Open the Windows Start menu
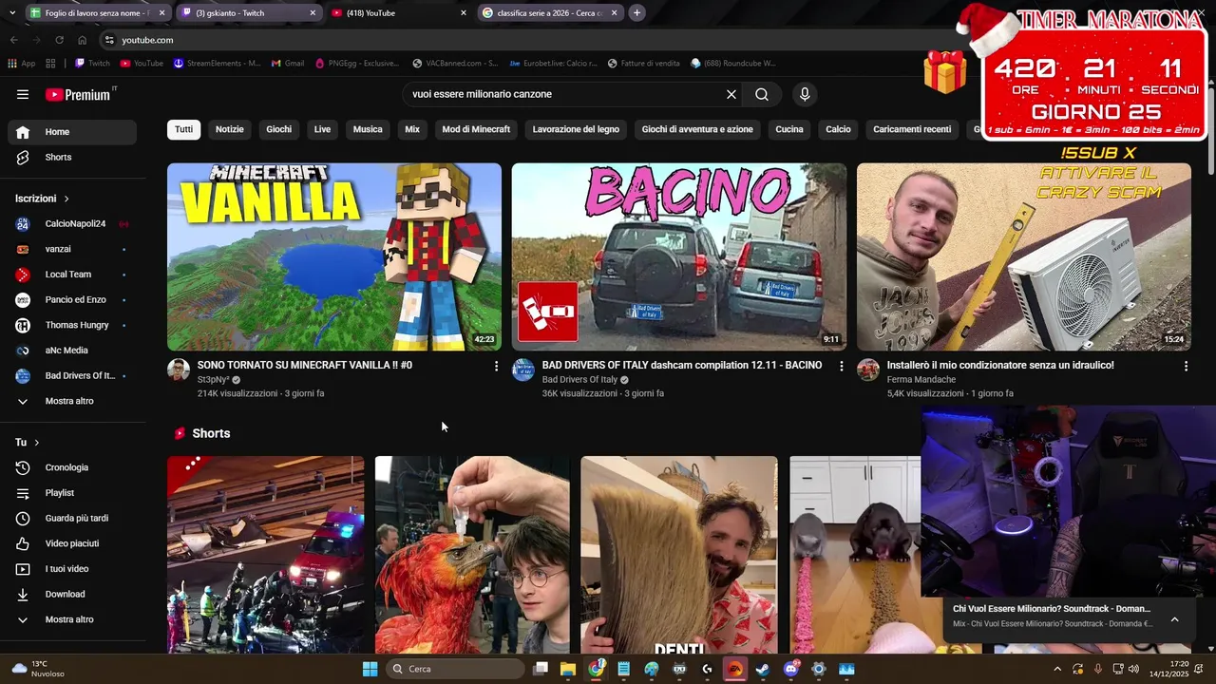The image size is (1216, 684). point(370,669)
